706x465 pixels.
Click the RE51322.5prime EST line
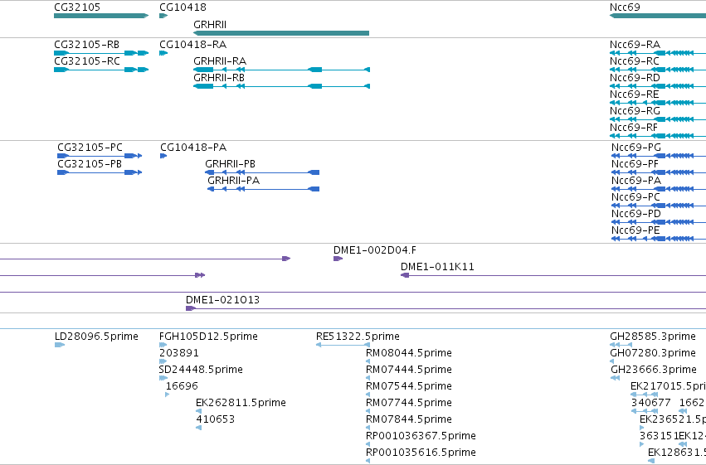click(x=343, y=345)
